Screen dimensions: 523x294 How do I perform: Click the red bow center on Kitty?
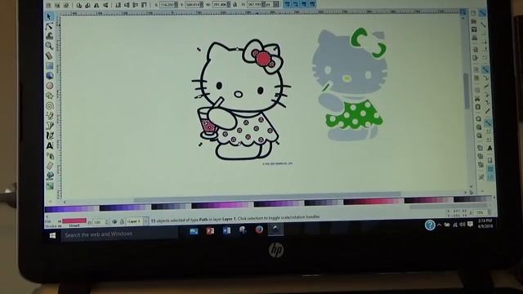coord(263,59)
